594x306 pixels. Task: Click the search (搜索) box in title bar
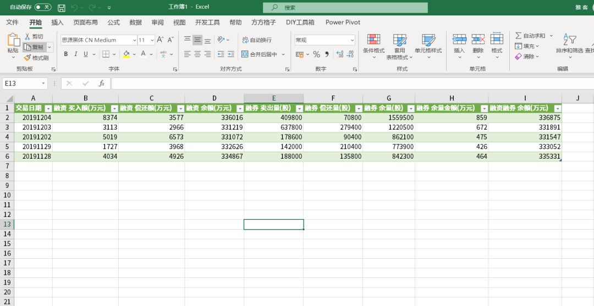tap(345, 8)
